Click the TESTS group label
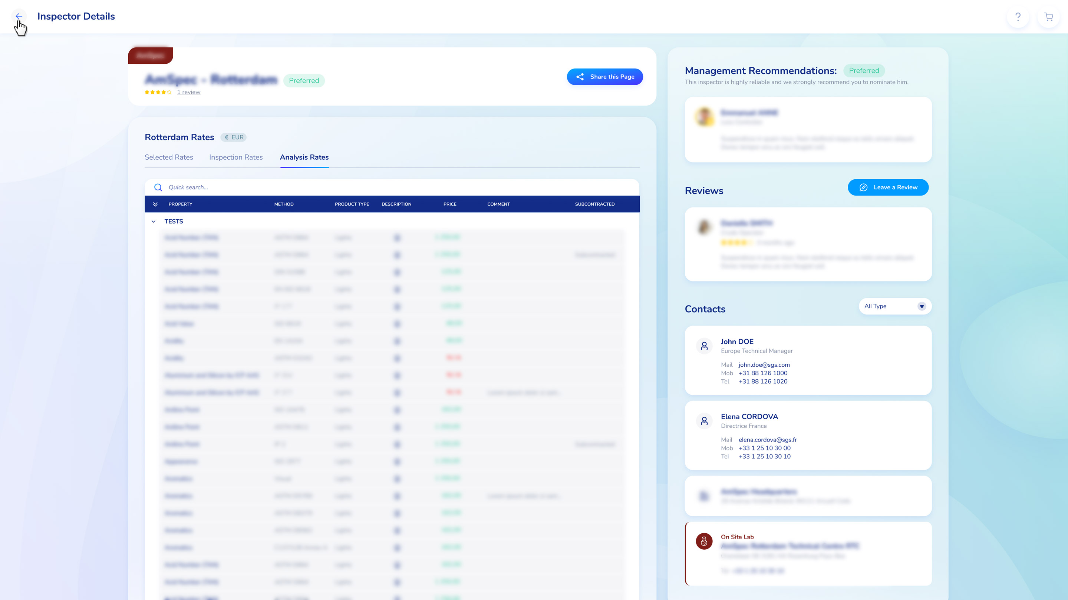 point(174,221)
